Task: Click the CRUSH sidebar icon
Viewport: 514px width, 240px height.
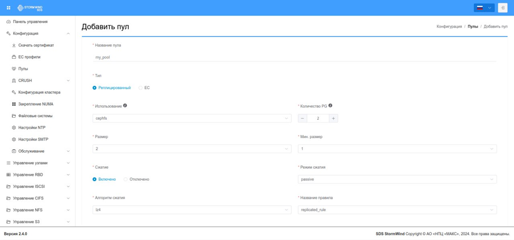Action: pyautogui.click(x=14, y=81)
